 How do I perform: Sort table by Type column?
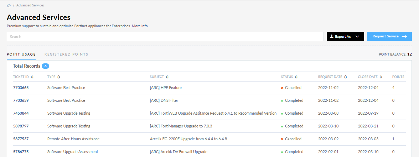(58, 77)
